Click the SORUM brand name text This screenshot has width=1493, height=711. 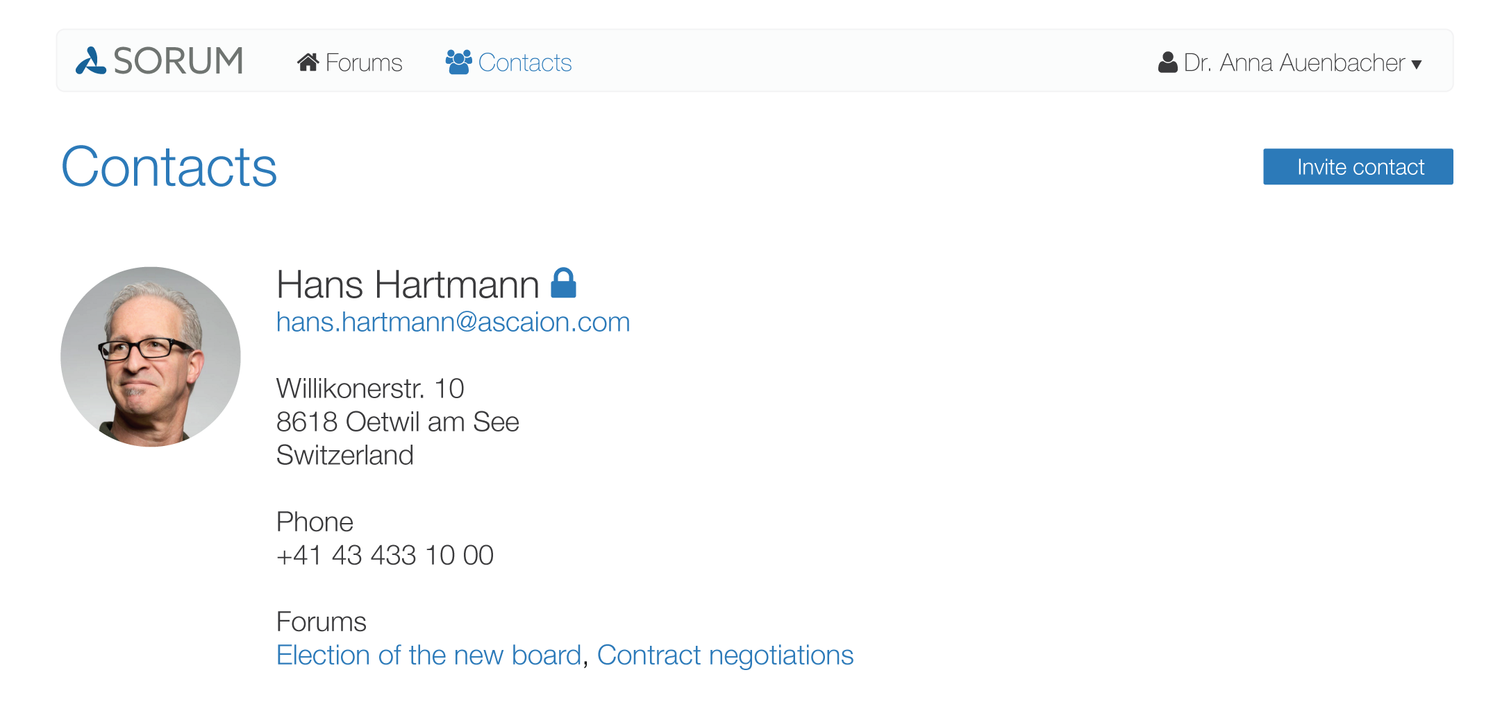(x=178, y=61)
